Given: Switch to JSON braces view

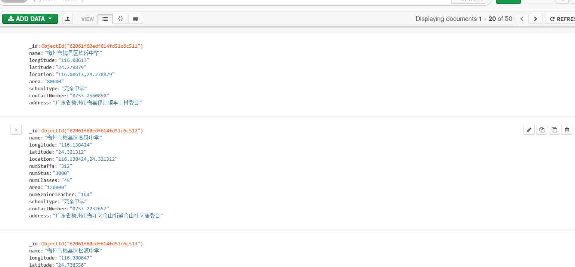Looking at the screenshot, I should (x=121, y=19).
